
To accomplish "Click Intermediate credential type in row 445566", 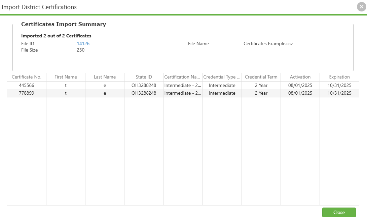I will pyautogui.click(x=222, y=85).
